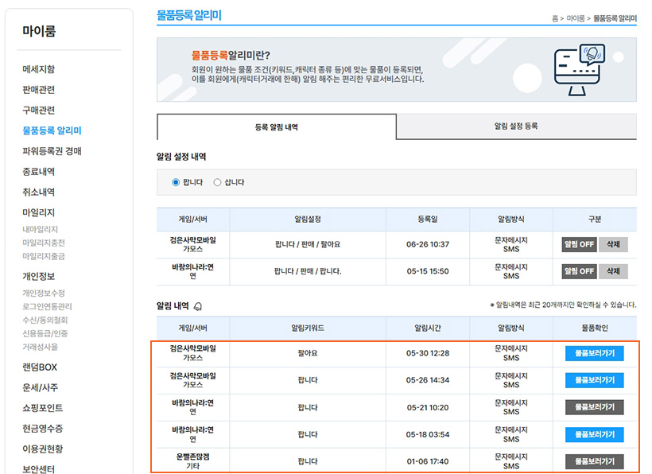View item for 01-06 17:40 alert
The height and width of the screenshot is (474, 652).
[x=594, y=461]
